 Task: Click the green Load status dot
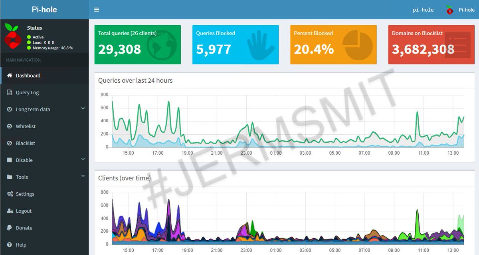point(29,42)
